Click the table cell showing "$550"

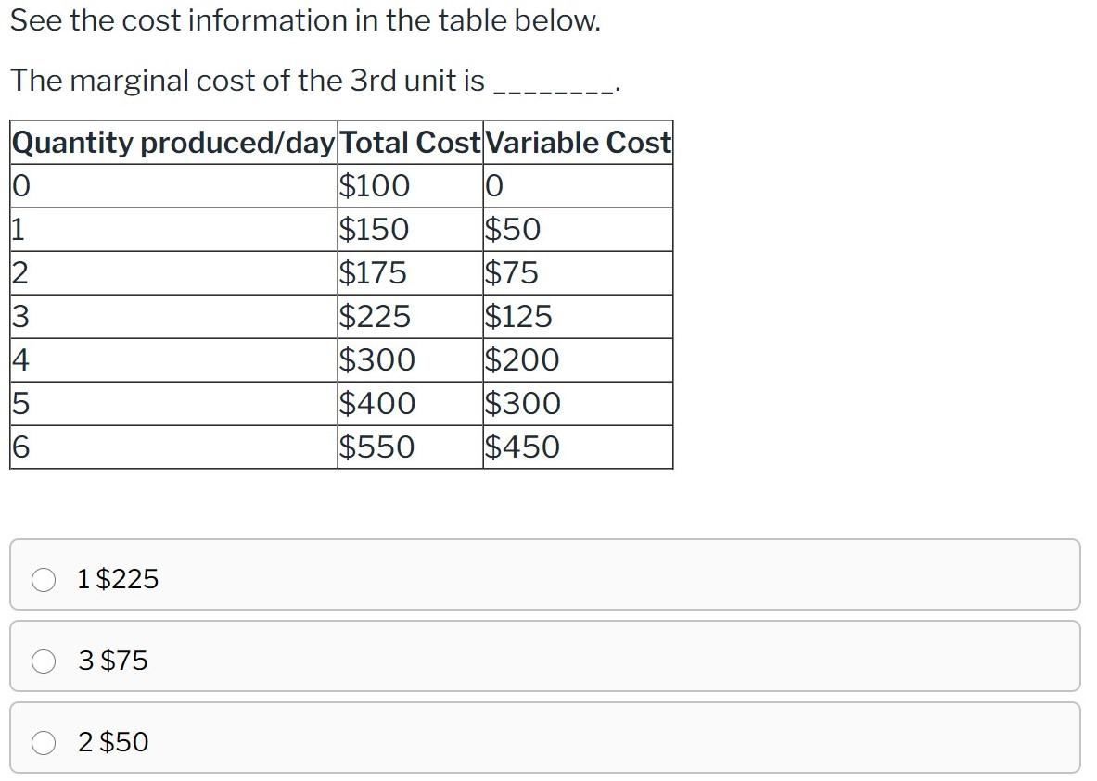pos(376,447)
